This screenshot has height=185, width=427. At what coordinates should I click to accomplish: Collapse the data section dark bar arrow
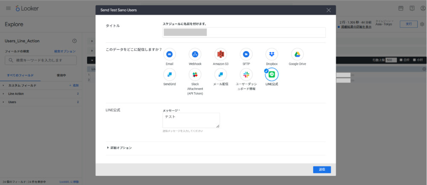(92, 60)
